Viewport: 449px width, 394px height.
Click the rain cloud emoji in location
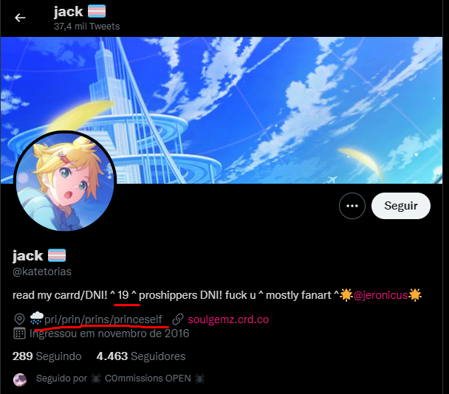point(37,319)
